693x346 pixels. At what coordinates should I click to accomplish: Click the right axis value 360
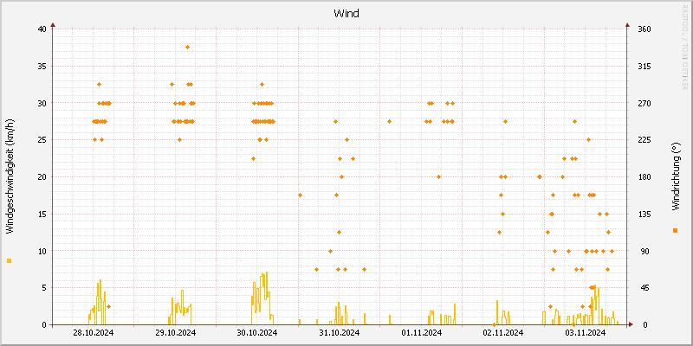[644, 29]
